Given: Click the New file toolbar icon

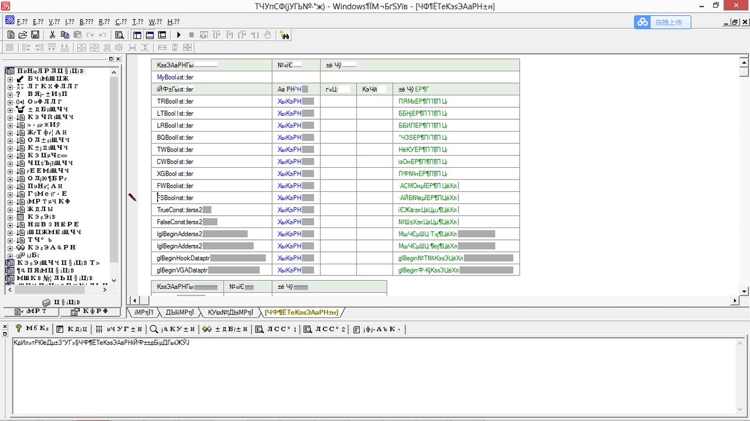Looking at the screenshot, I should [x=10, y=35].
